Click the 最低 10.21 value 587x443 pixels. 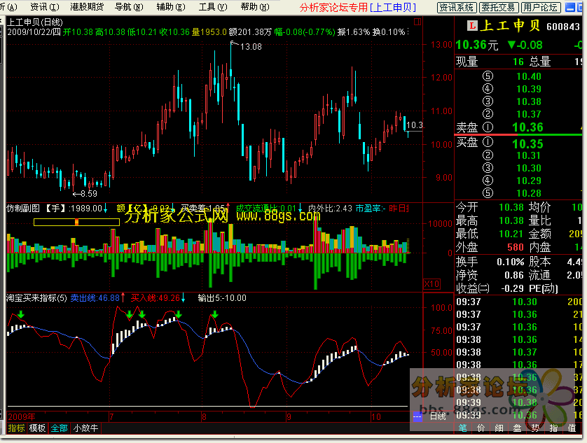coord(511,234)
